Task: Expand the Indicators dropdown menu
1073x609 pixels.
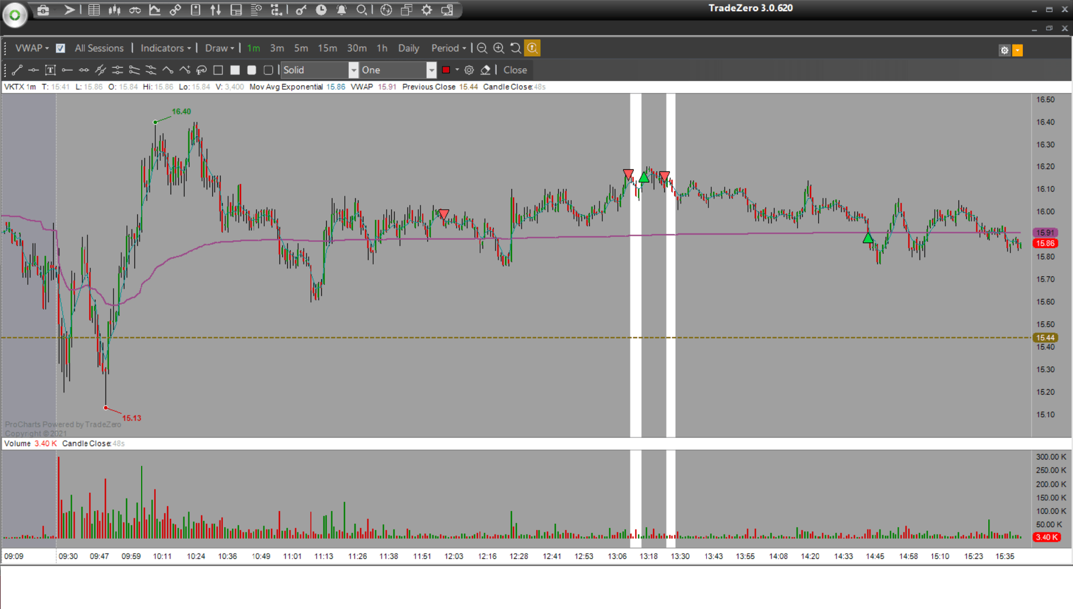Action: (x=165, y=48)
